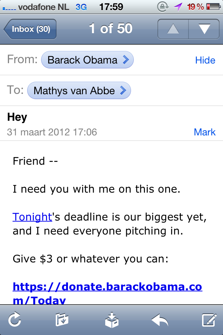Tap the reply arrow icon
223x335 pixels.
coord(160,320)
